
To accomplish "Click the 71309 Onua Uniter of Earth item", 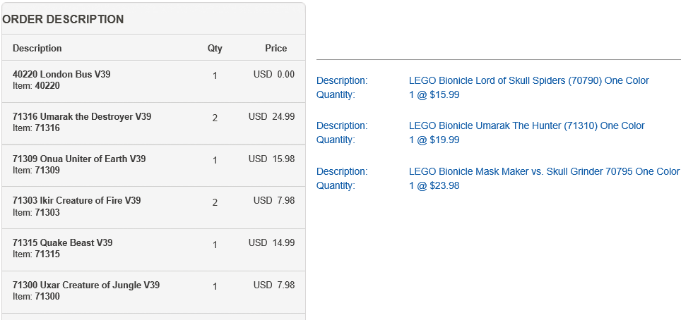I will tap(79, 159).
